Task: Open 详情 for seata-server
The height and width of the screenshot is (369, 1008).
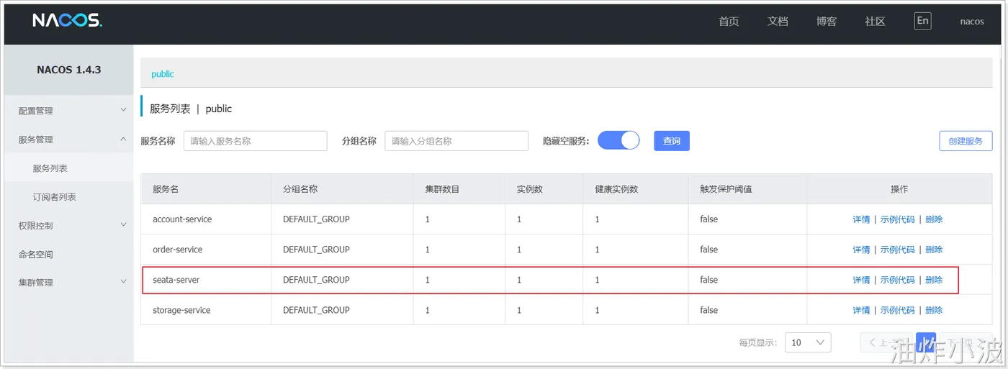Action: pyautogui.click(x=861, y=280)
